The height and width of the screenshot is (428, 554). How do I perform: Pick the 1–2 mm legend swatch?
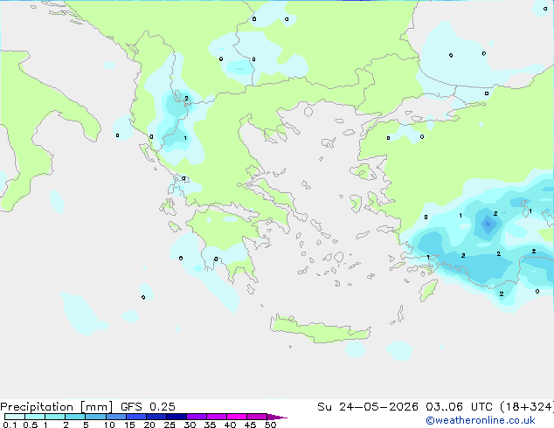click(x=55, y=417)
